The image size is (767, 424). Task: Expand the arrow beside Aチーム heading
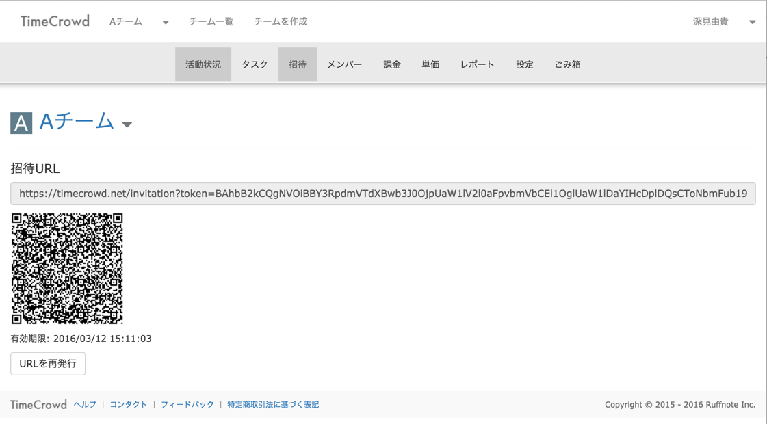(127, 124)
